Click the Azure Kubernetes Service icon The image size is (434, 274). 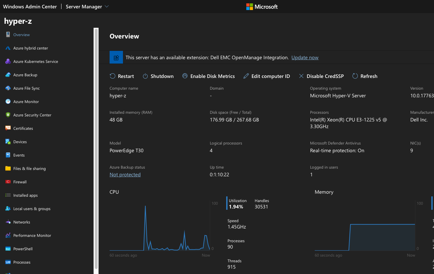pyautogui.click(x=8, y=61)
